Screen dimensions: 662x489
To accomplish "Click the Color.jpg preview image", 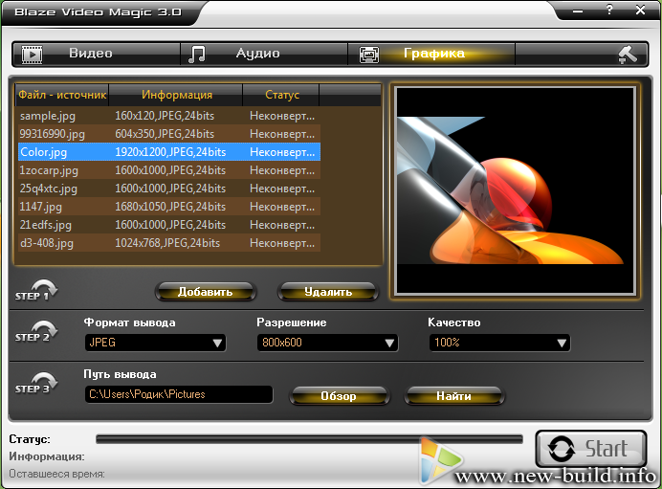I will (x=515, y=190).
